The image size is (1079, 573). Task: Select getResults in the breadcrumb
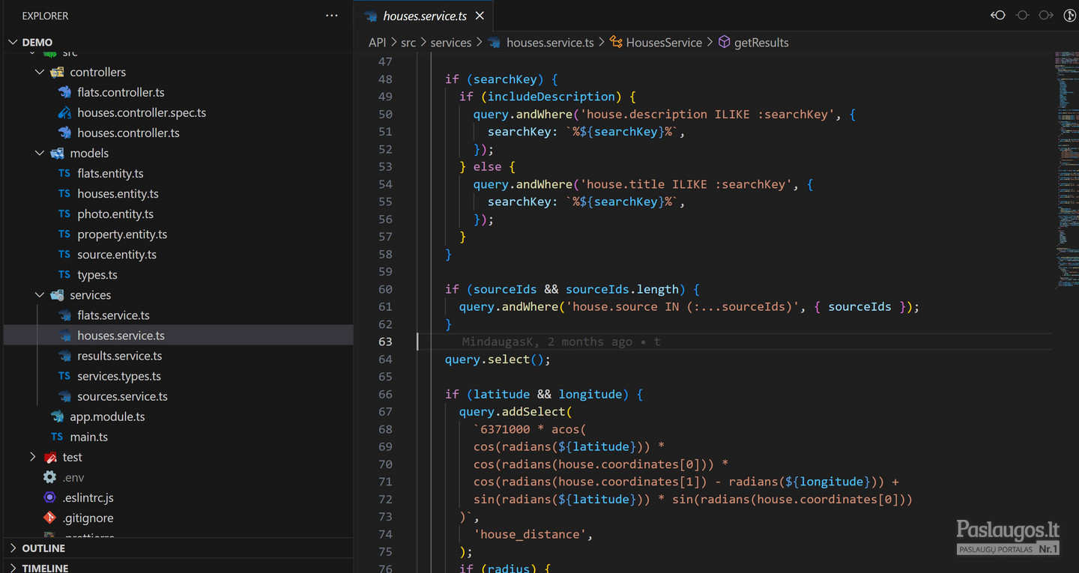click(x=761, y=43)
